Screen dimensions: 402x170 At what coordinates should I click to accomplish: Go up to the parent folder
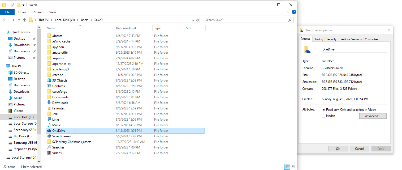coord(24,20)
